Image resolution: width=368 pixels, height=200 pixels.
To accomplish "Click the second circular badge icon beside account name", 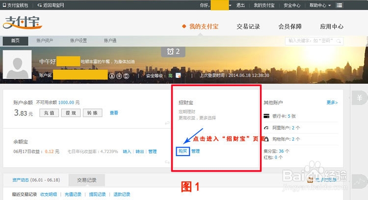I will [x=119, y=76].
